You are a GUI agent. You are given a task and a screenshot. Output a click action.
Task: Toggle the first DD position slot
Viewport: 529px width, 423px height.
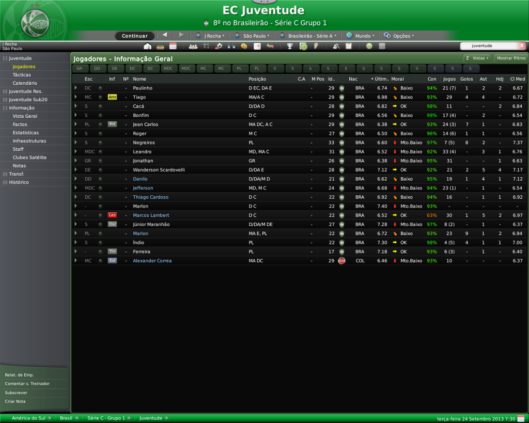coord(97,68)
